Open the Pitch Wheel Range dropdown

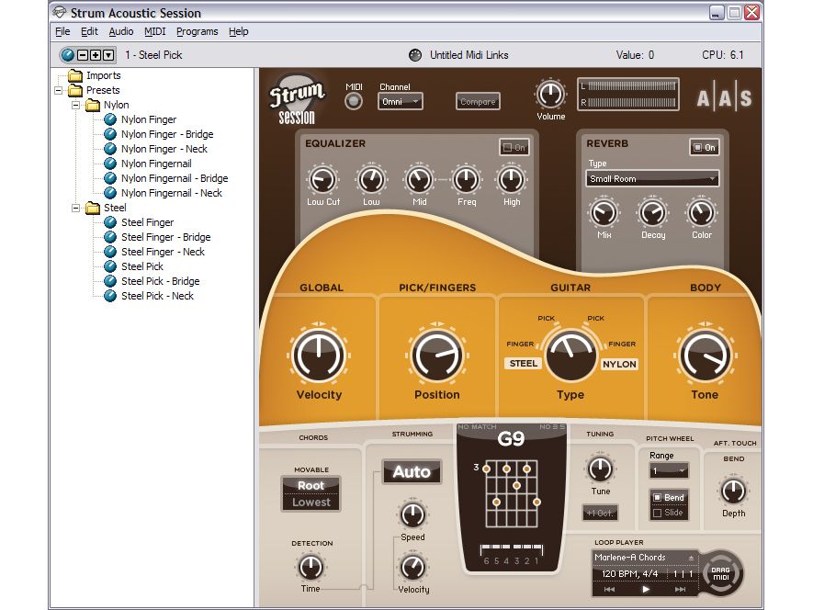point(668,470)
